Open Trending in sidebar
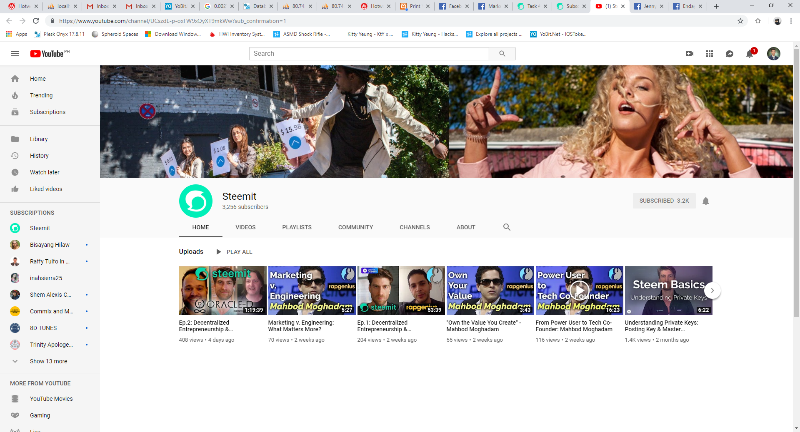This screenshot has height=432, width=800. point(50,95)
